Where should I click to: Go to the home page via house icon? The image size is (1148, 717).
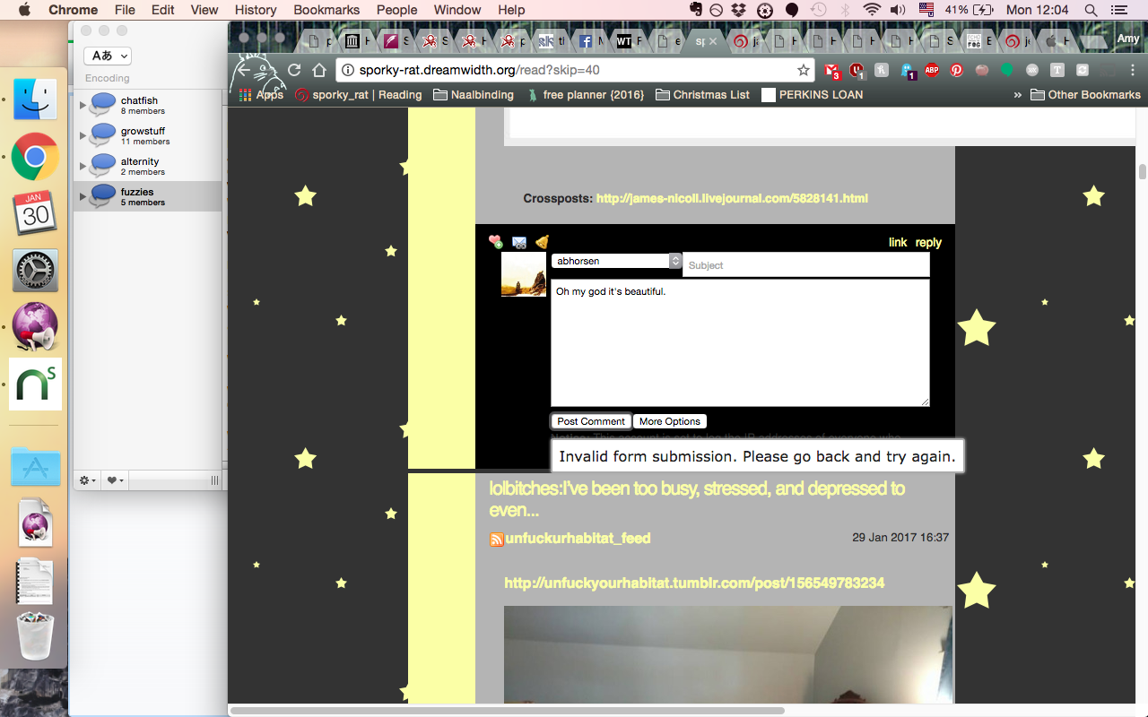coord(319,70)
